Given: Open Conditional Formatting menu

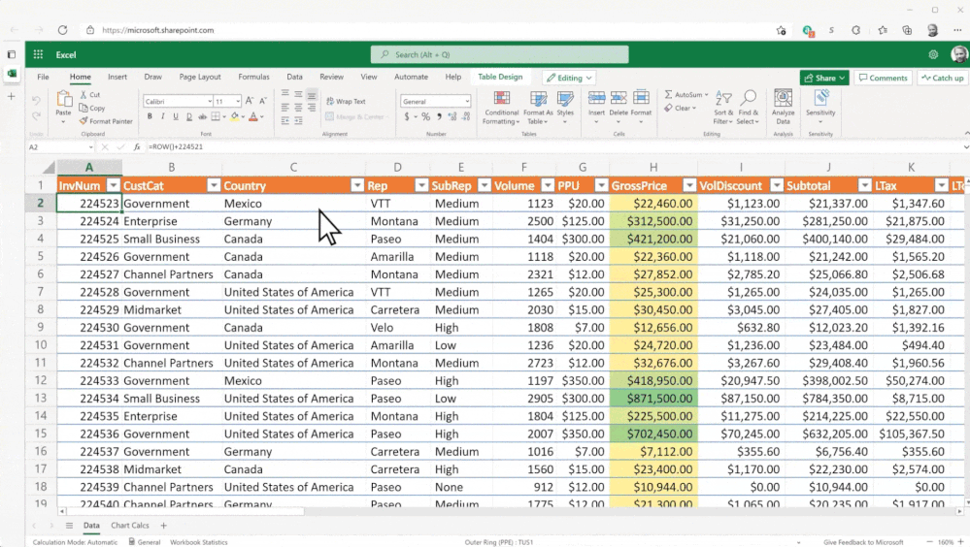Looking at the screenshot, I should tap(501, 108).
